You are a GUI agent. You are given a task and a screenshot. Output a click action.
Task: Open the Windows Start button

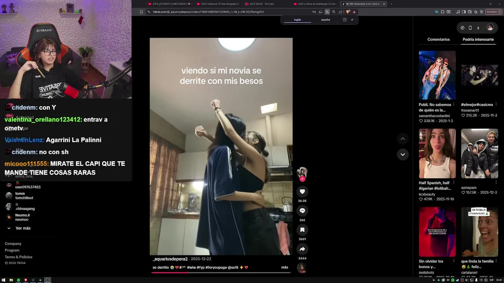[3, 280]
